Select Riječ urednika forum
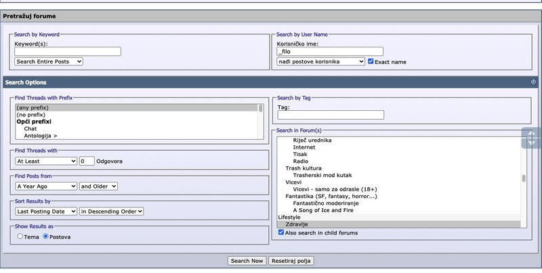The height and width of the screenshot is (273, 542). coord(399,140)
